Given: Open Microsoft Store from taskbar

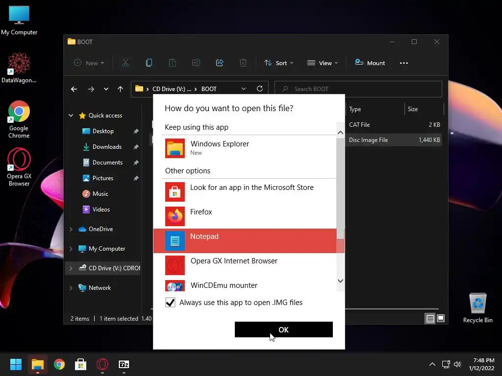Looking at the screenshot, I should [x=80, y=364].
